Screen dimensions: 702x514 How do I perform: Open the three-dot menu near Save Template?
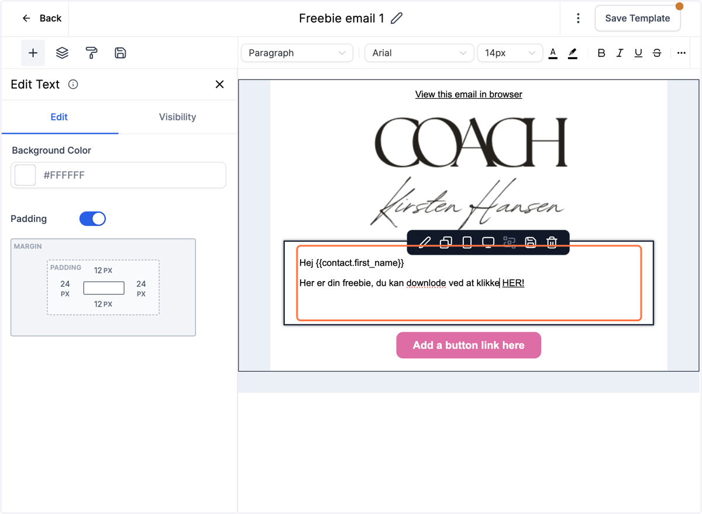click(x=578, y=18)
